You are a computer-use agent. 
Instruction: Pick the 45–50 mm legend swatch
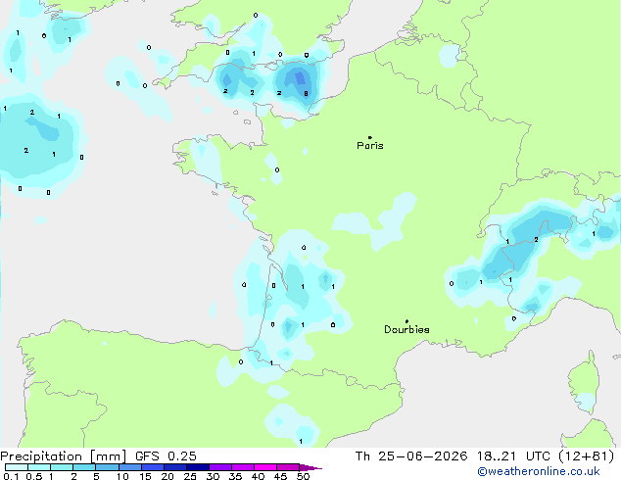288,467
